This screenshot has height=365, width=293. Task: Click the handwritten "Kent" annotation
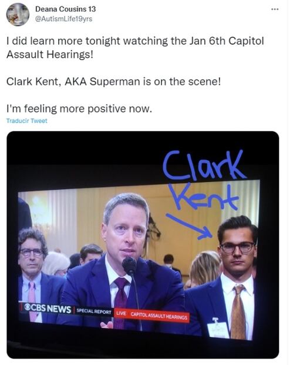pyautogui.click(x=204, y=196)
